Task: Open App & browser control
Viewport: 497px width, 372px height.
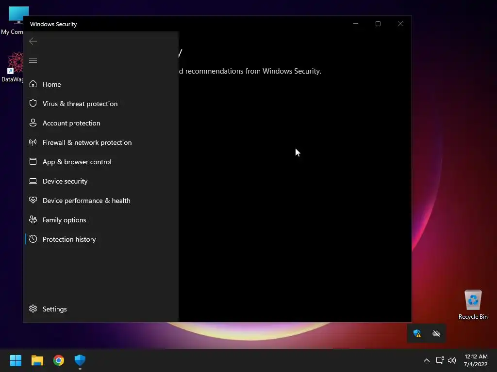Action: [101, 162]
